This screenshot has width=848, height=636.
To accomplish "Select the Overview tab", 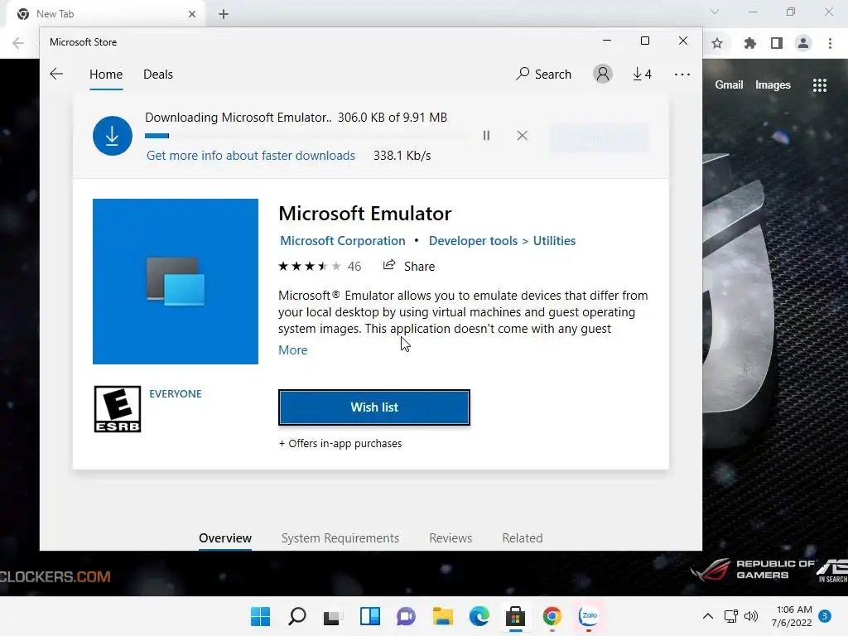I will tap(225, 538).
